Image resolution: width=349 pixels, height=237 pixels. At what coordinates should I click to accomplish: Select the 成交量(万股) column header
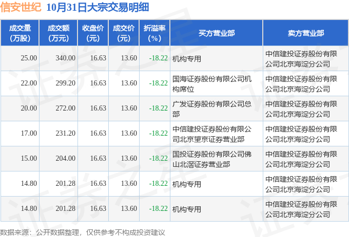tap(20, 33)
